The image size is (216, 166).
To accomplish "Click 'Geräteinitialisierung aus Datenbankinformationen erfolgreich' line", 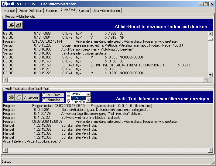I will tap(105, 110).
